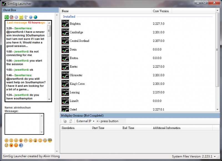
Task: Select the Euston simulation row
Action: pos(138,58)
